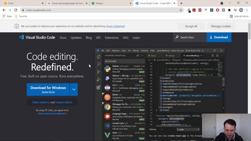This screenshot has width=251, height=141.
Task: Reload the current page
Action: pos(16,10)
